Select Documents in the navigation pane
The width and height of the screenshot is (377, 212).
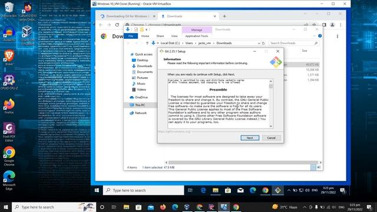coord(144,72)
